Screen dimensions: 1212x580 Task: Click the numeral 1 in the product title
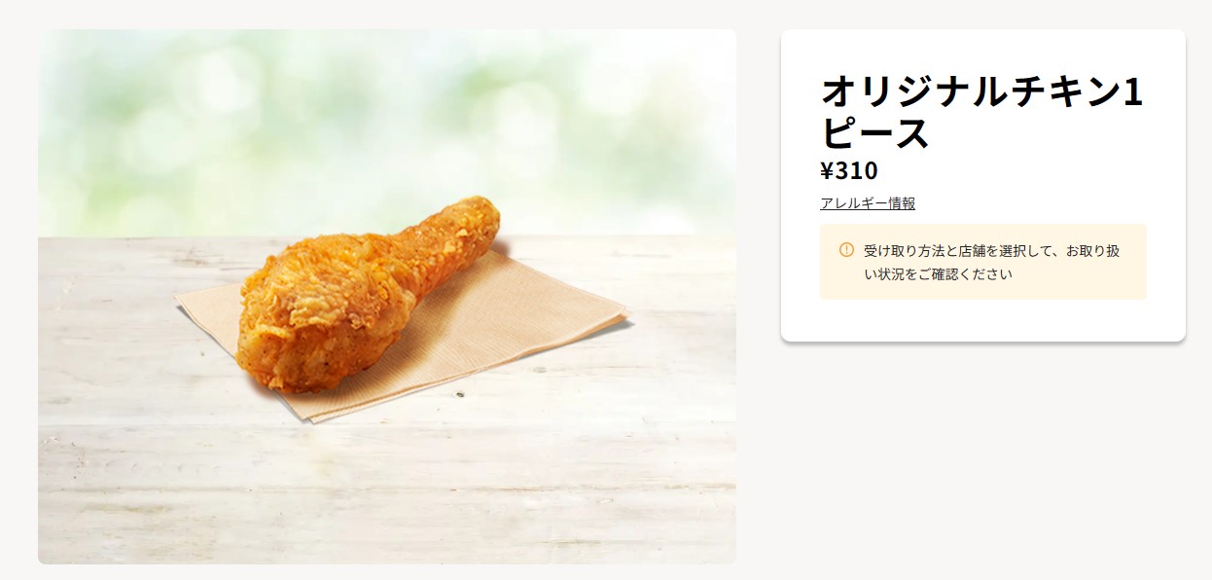tap(1132, 92)
